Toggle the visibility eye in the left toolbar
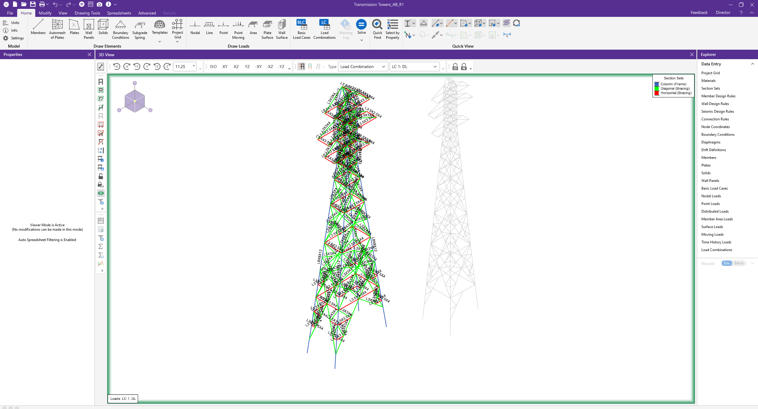The width and height of the screenshot is (758, 409). point(101,193)
